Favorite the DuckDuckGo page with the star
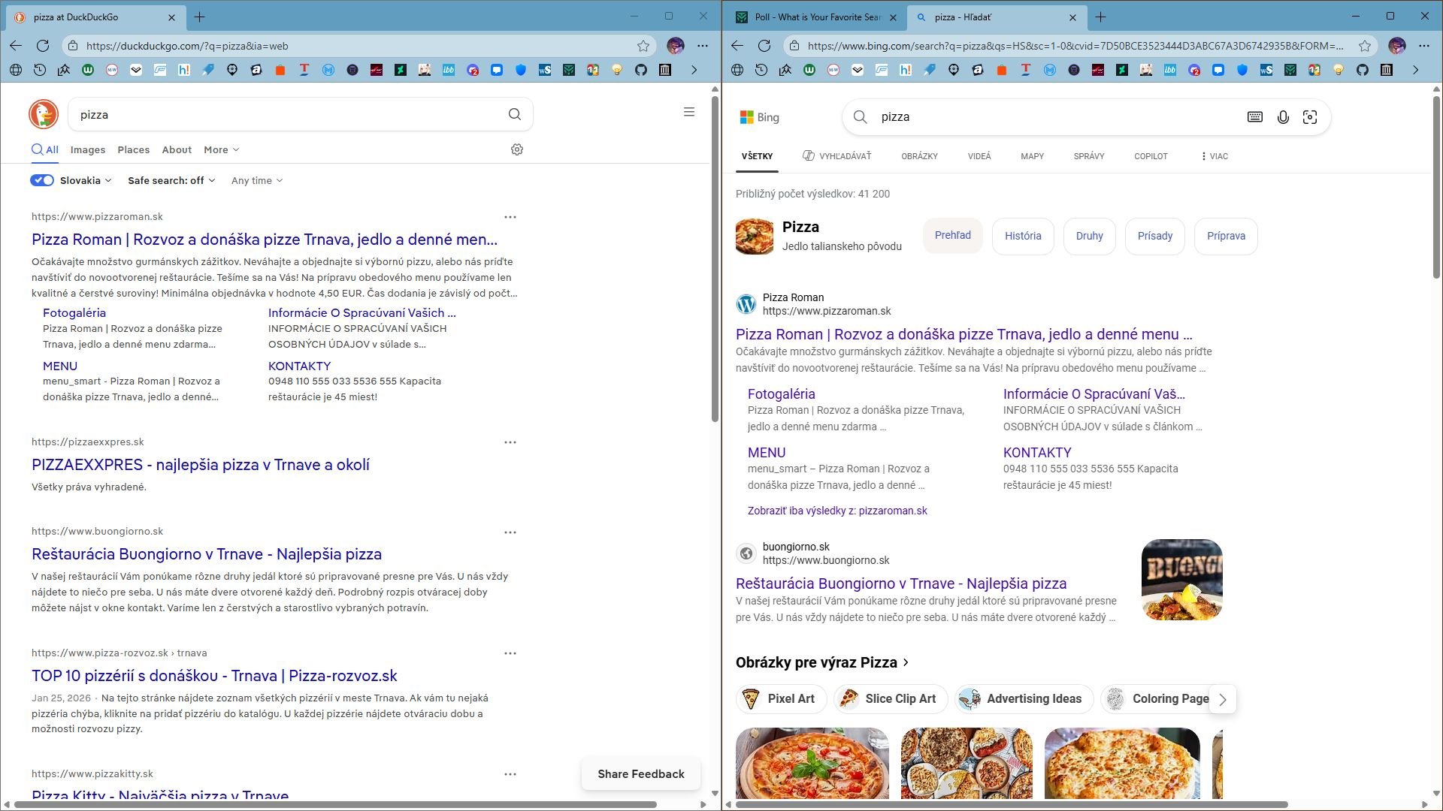 [x=643, y=46]
